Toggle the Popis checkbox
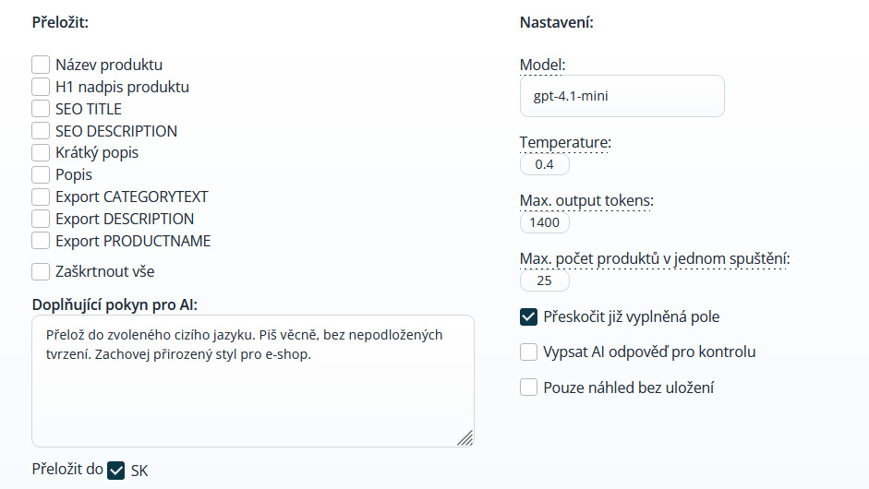The image size is (869, 489). 41,174
